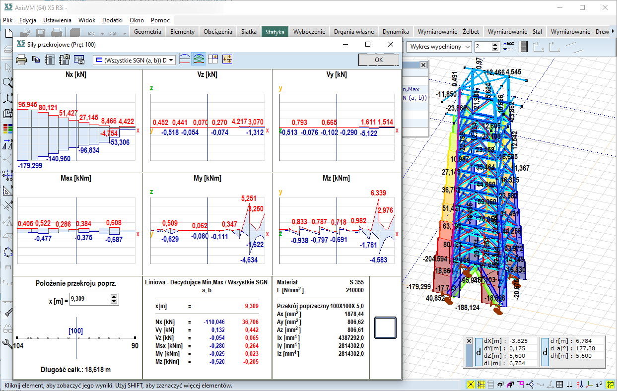Click the cross-section position marker [100] on the beam line

[x=76, y=331]
